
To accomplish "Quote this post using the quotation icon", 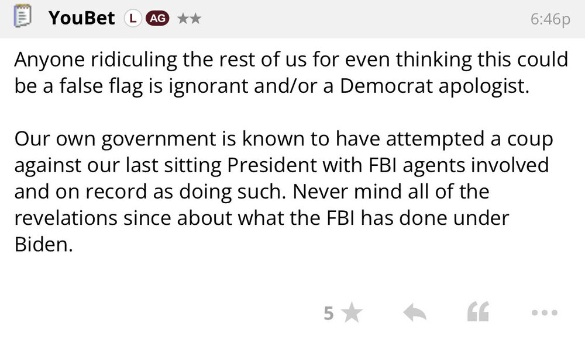I will pos(478,314).
